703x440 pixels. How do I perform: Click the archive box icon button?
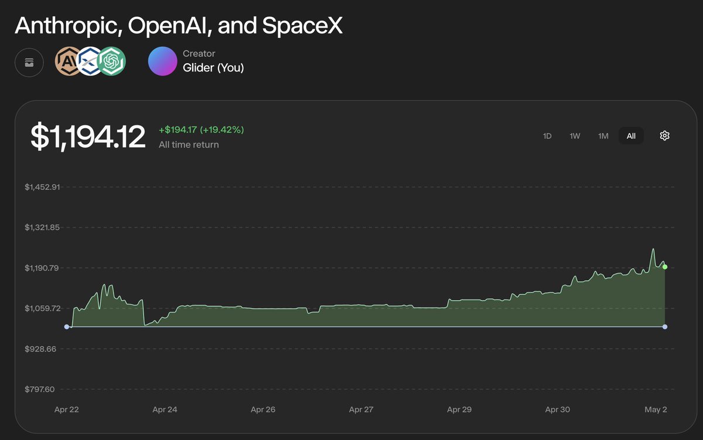(29, 62)
